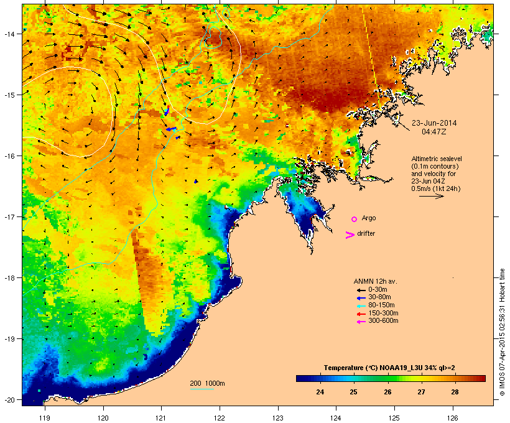The height and width of the screenshot is (423, 510).
Task: Click the 124 longitude axis label
Action: pyautogui.click(x=336, y=418)
